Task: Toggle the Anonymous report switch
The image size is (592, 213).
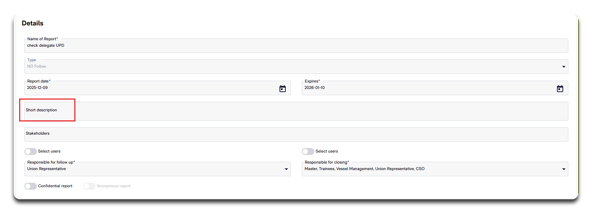Action: pyautogui.click(x=89, y=186)
